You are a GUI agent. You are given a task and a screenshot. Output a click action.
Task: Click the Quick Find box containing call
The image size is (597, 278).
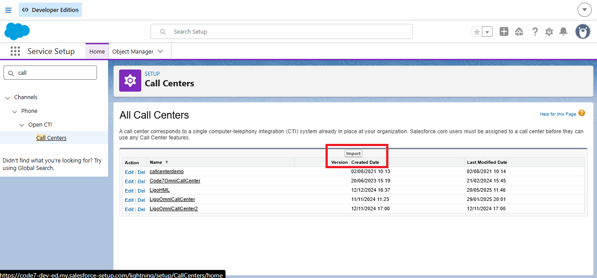click(x=50, y=73)
